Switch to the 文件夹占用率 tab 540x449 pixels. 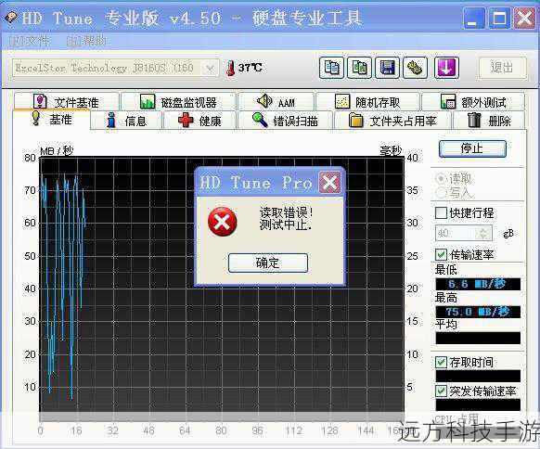[392, 121]
